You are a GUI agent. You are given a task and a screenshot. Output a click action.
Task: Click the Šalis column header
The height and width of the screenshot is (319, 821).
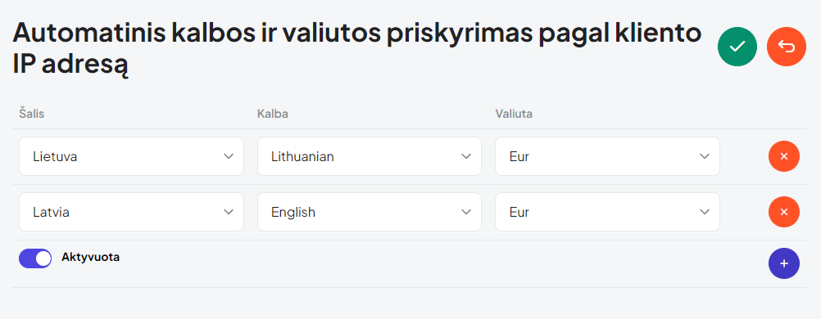(x=31, y=114)
